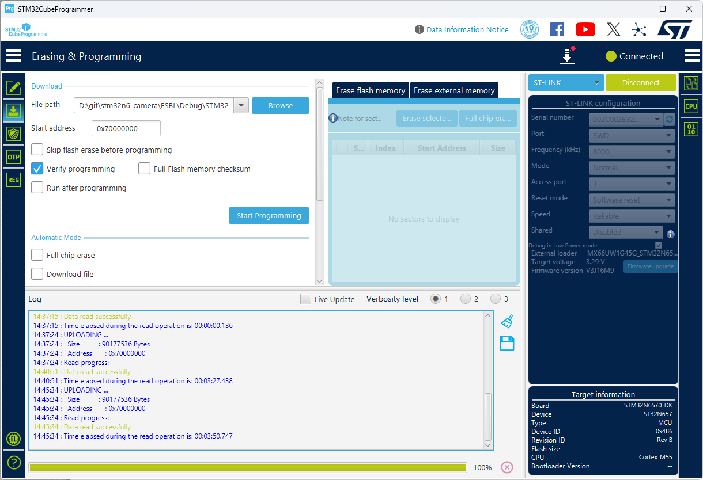Open the CPU panel icon

[x=691, y=106]
